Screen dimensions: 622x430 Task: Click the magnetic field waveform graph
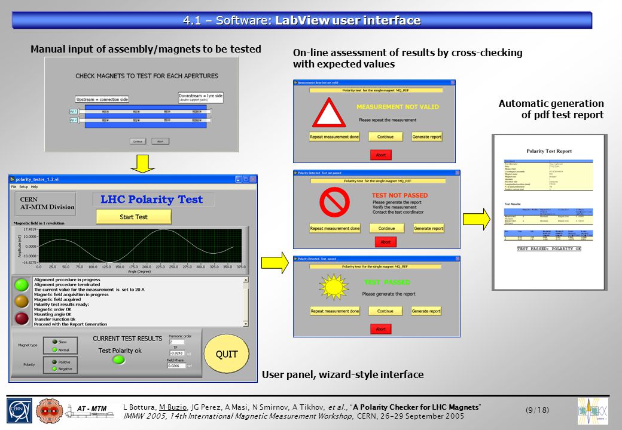(140, 245)
